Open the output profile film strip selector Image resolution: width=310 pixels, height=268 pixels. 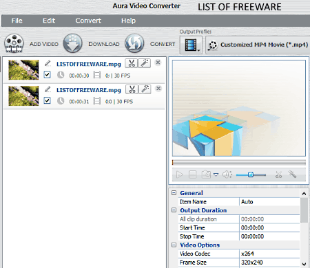point(191,45)
